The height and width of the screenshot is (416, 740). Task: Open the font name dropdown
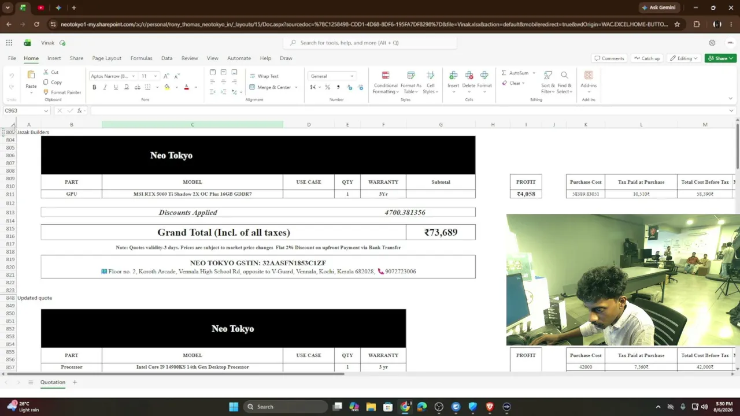click(x=134, y=76)
